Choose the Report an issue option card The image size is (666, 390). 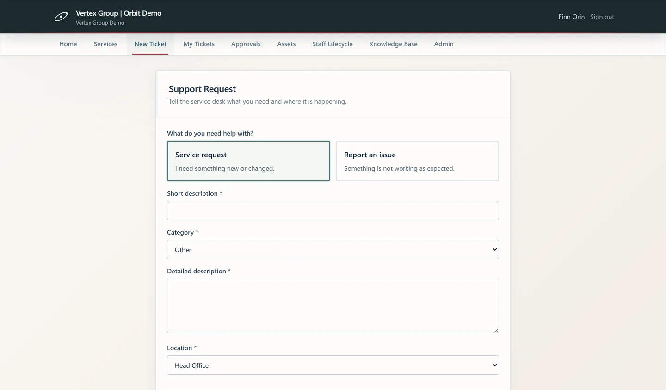417,161
